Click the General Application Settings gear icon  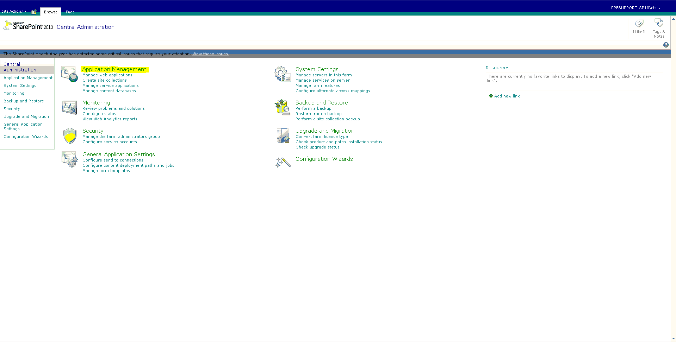(69, 159)
